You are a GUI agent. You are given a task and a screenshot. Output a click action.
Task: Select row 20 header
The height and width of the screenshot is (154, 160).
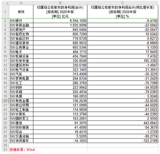pyautogui.click(x=5, y=101)
